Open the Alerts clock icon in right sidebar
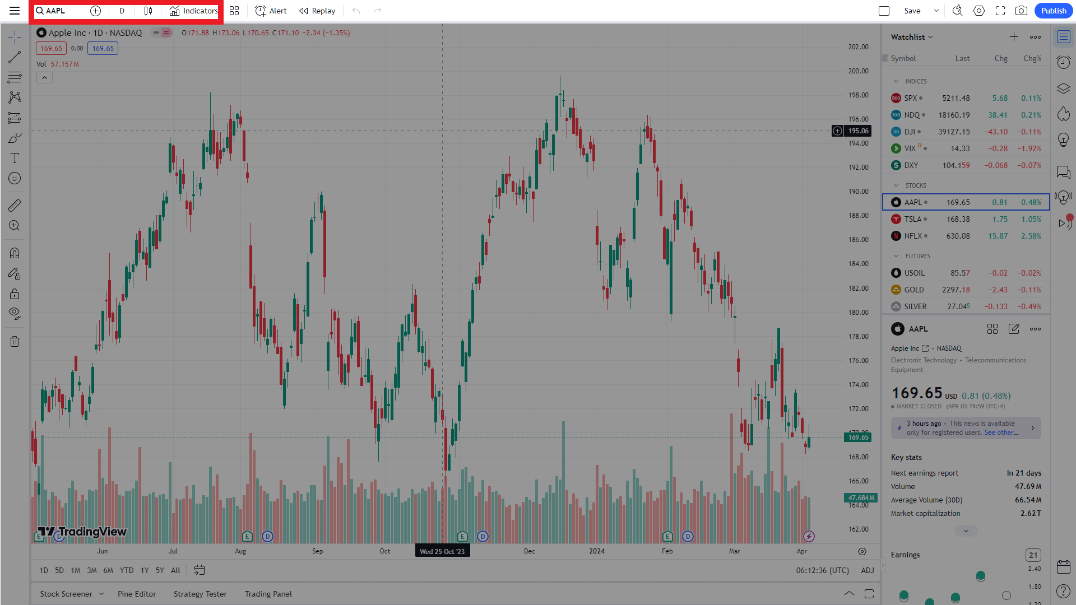The width and height of the screenshot is (1076, 605). [x=1063, y=62]
